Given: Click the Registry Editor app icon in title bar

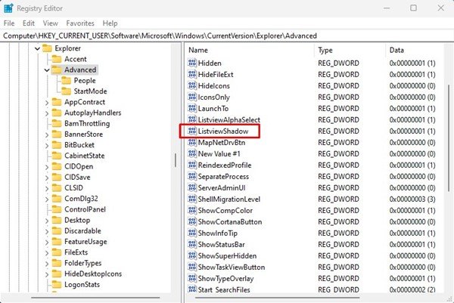Looking at the screenshot, I should click(x=8, y=8).
